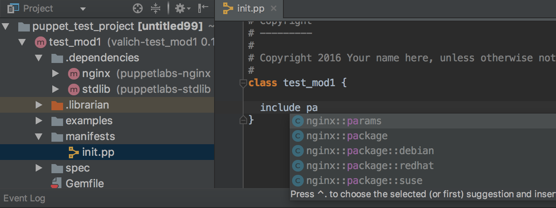The height and width of the screenshot is (208, 556).
Task: Select nginx::package::debian suggestion
Action: pyautogui.click(x=370, y=151)
